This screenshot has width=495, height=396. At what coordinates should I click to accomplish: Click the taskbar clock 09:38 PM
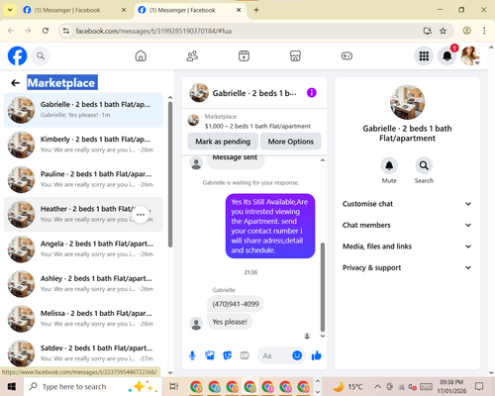[451, 386]
